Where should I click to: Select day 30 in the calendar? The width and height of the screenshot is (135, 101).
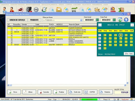[x=105, y=48]
